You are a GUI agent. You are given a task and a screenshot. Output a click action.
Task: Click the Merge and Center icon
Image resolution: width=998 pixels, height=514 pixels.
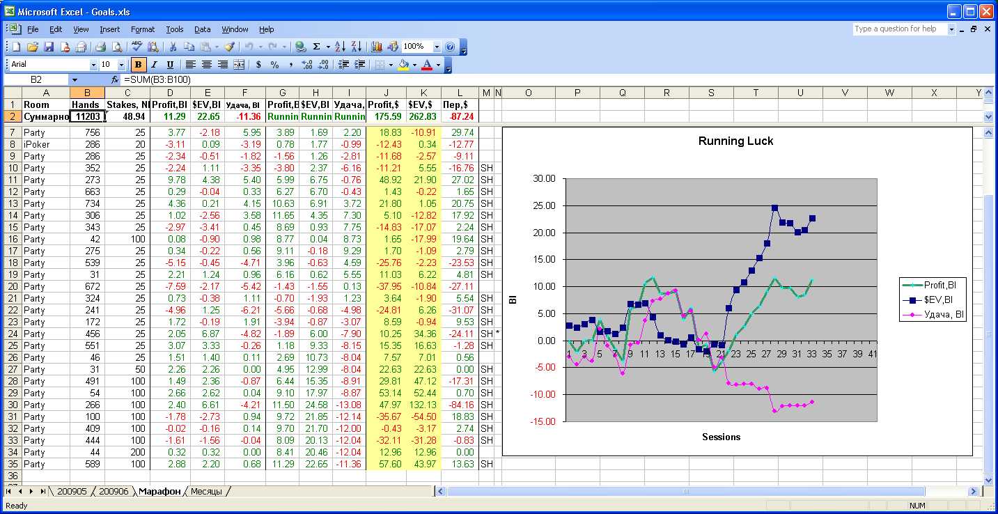pyautogui.click(x=239, y=65)
